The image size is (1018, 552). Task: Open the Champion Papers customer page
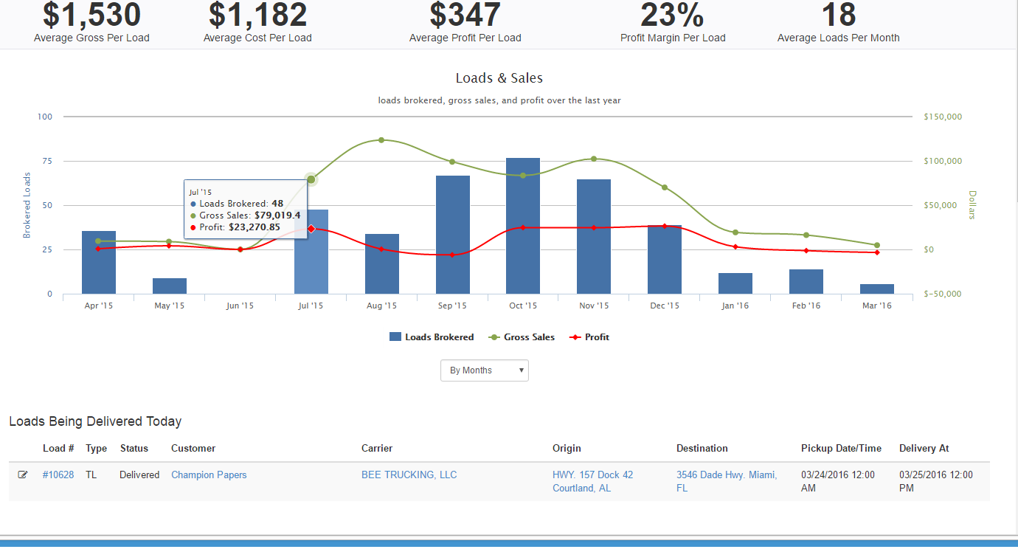[209, 475]
